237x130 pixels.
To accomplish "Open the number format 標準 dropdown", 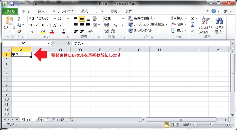I will tap(123, 19).
